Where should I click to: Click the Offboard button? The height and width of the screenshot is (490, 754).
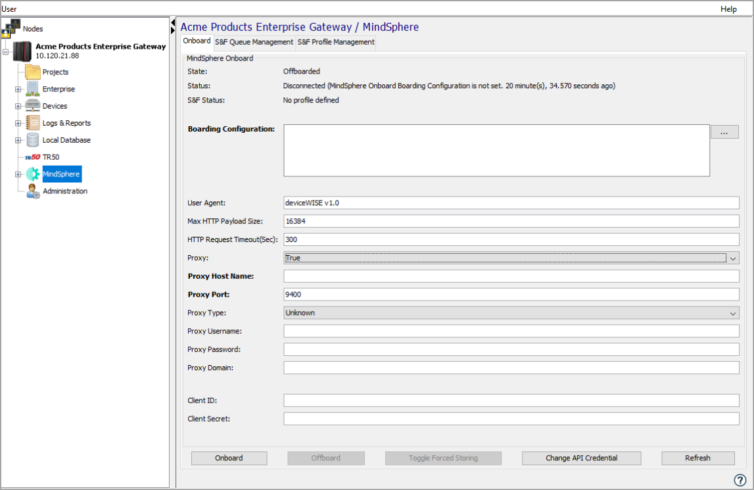coord(325,458)
